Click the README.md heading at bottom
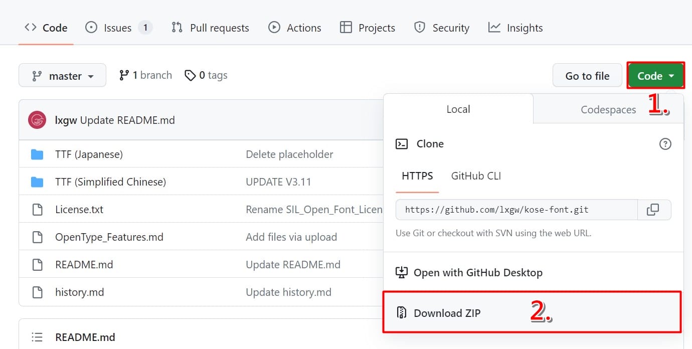Viewport: 692px width, 349px height. (85, 337)
